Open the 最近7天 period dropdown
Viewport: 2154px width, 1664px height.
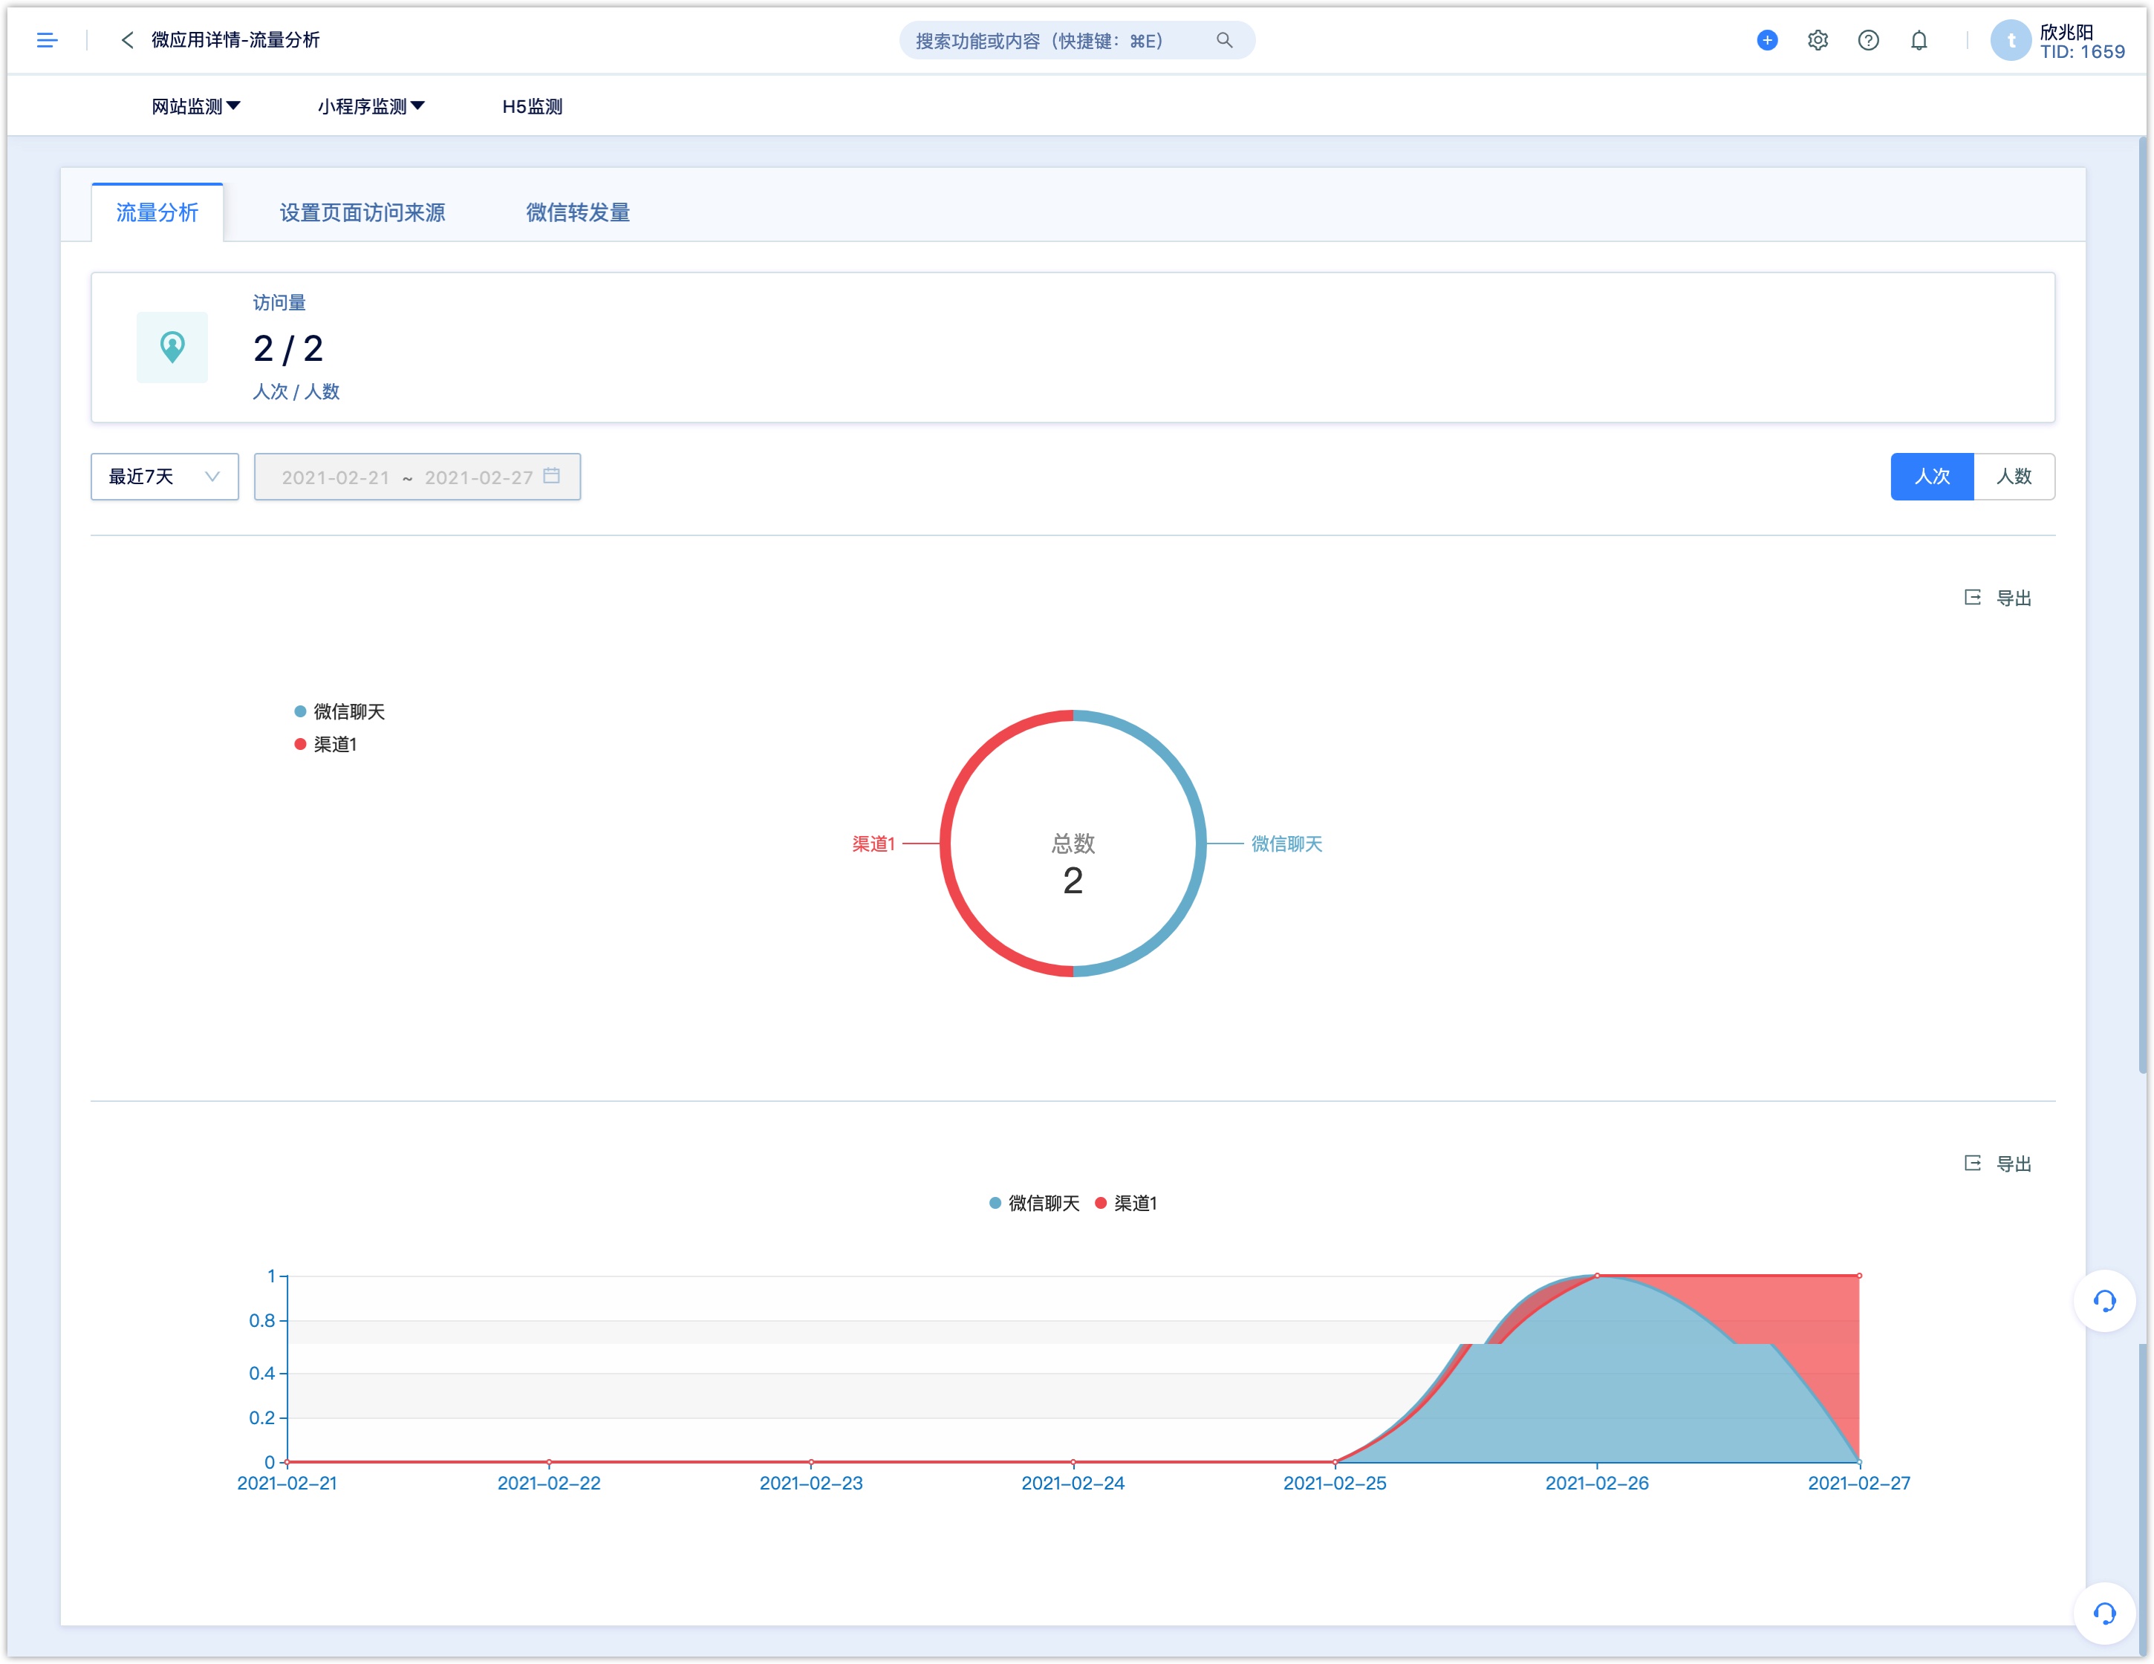pos(165,476)
